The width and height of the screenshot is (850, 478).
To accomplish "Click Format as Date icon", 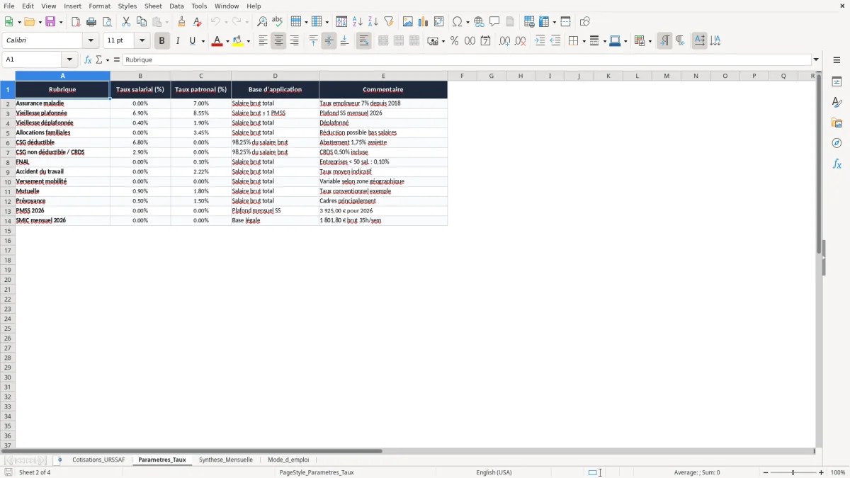I will click(x=485, y=41).
